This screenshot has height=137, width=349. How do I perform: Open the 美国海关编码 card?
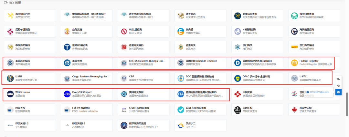(x=30, y=63)
